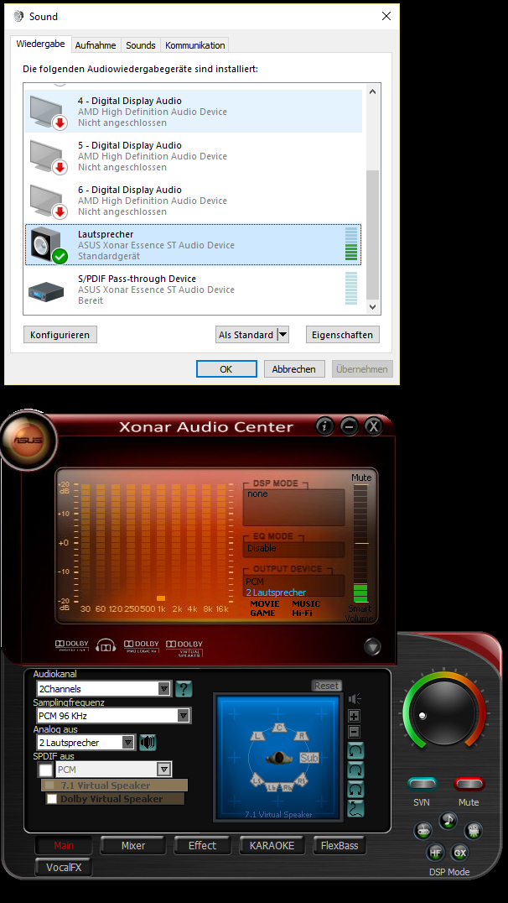The width and height of the screenshot is (508, 903).
Task: Click the Rs right-surround speaker icon
Action: click(302, 780)
